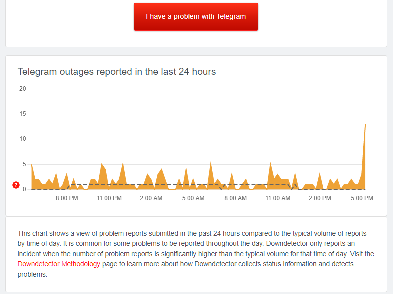Select the 5:00 AM axis label

[x=193, y=198]
